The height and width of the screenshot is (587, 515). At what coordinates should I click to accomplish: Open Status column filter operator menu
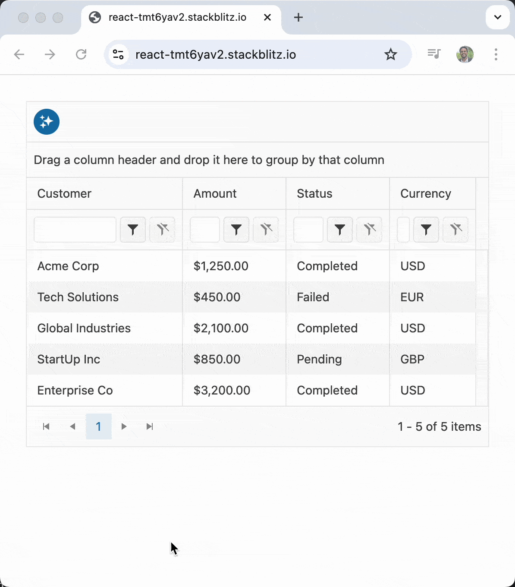(x=340, y=230)
